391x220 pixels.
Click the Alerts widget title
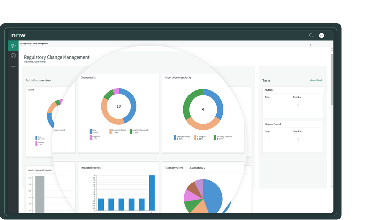click(31, 90)
